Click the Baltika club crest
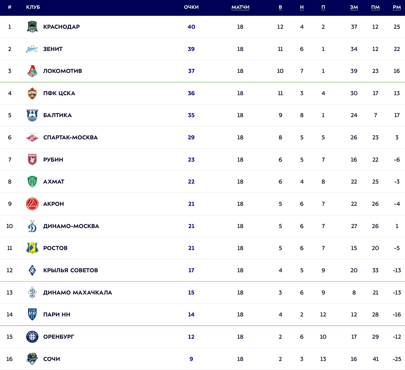Image resolution: width=405 pixels, height=370 pixels. [32, 115]
